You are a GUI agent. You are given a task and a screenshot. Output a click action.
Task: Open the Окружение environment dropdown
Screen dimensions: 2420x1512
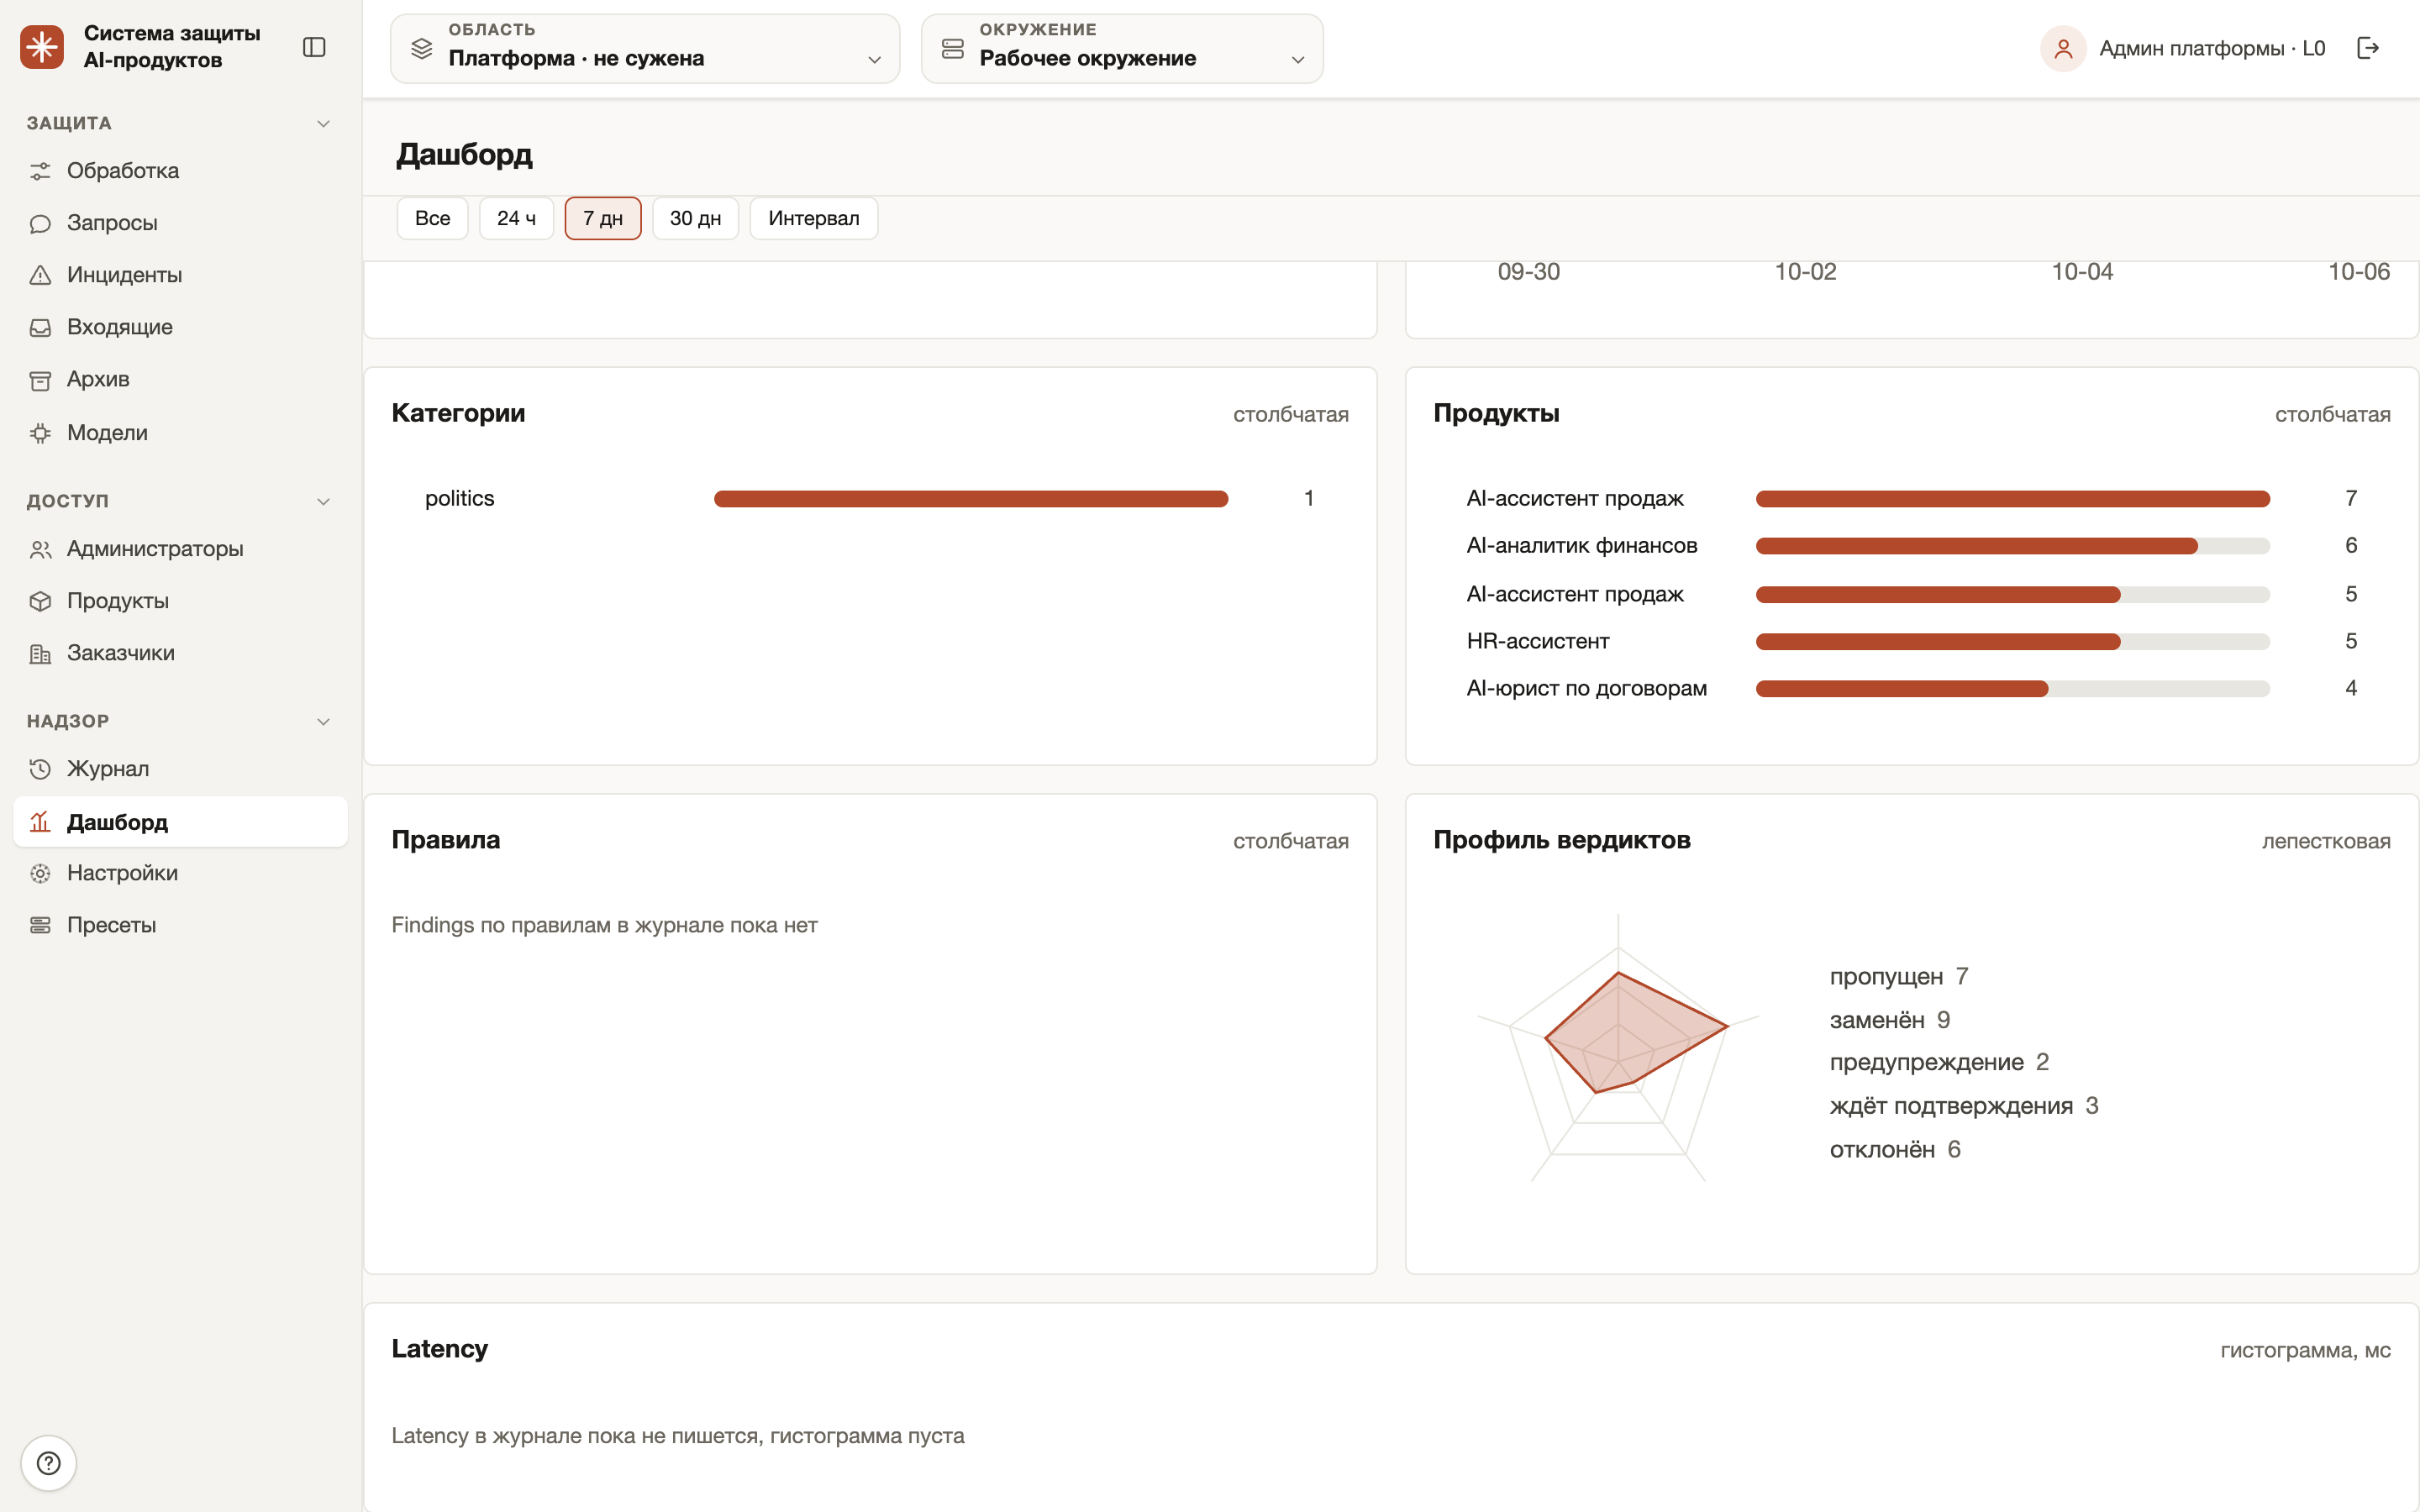click(x=1122, y=48)
